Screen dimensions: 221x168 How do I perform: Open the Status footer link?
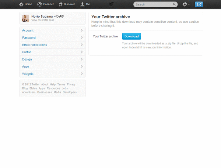(33, 88)
